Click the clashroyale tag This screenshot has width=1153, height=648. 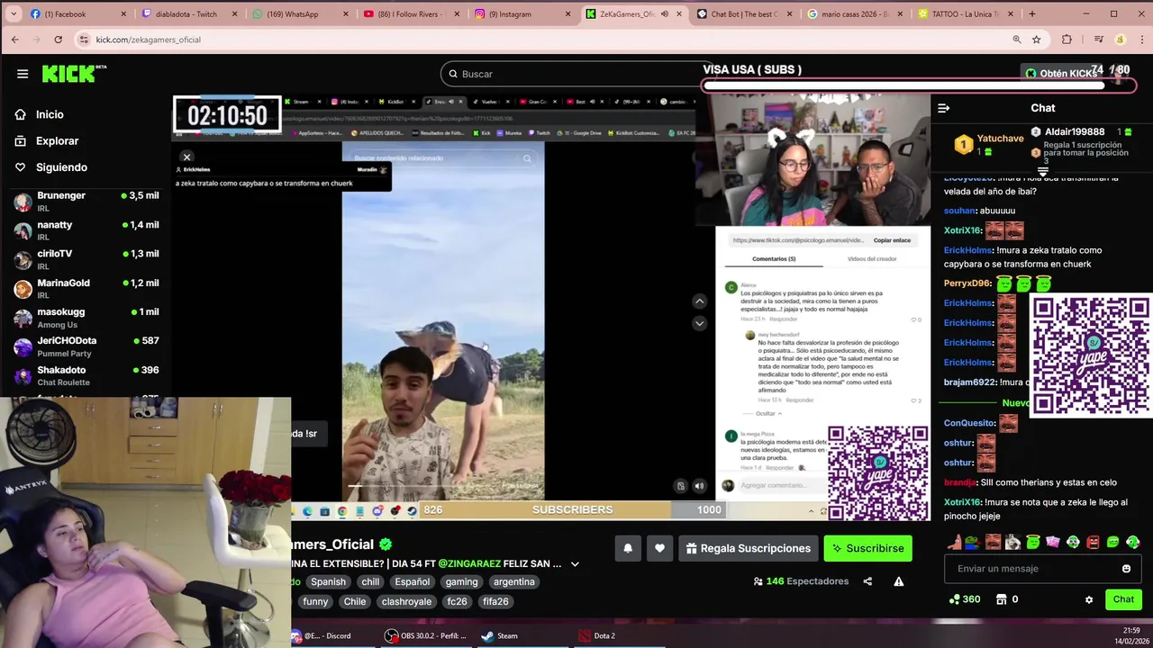pos(406,601)
